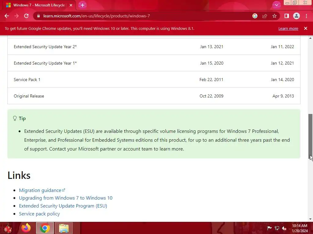313x234 pixels.
Task: Click the 'Links' heading
Action: [19, 175]
